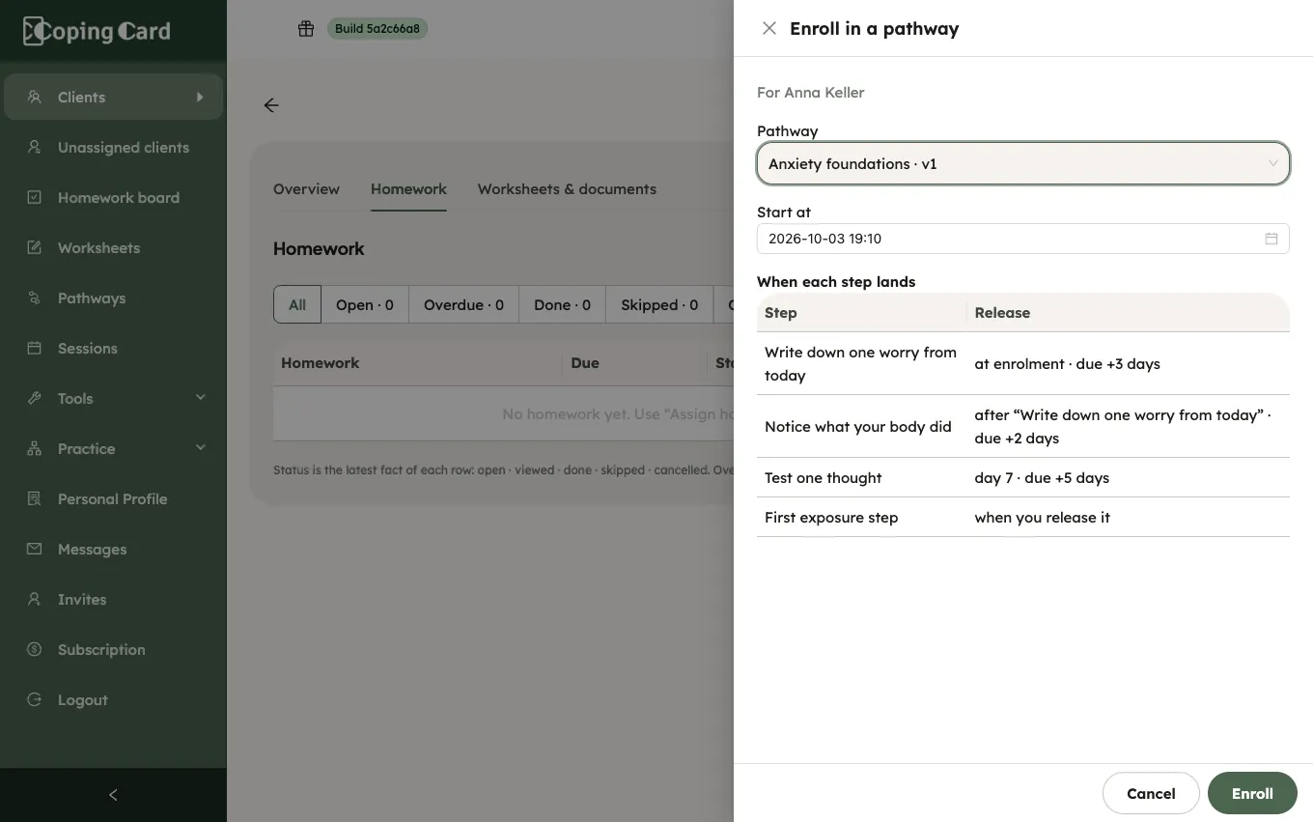Viewport: 1313px width, 822px height.
Task: Click the Invites sidebar icon
Action: pos(35,599)
